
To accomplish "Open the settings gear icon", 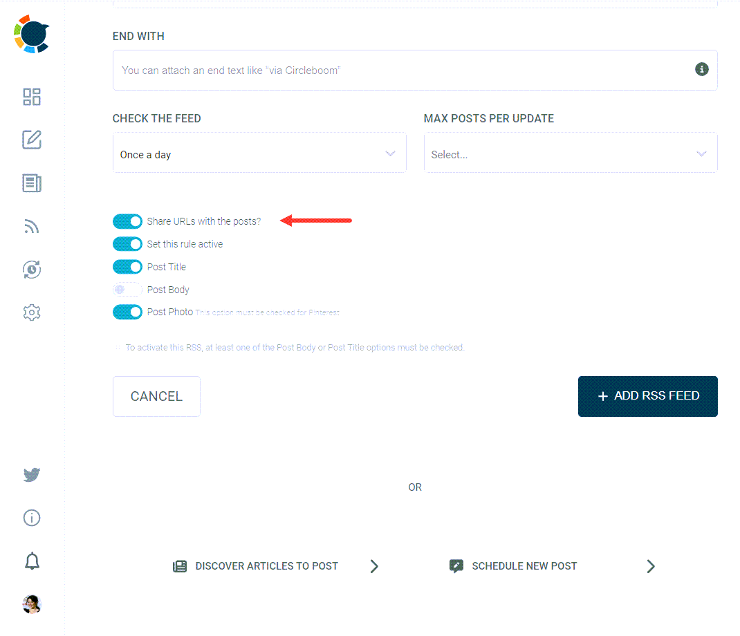I will tap(31, 312).
